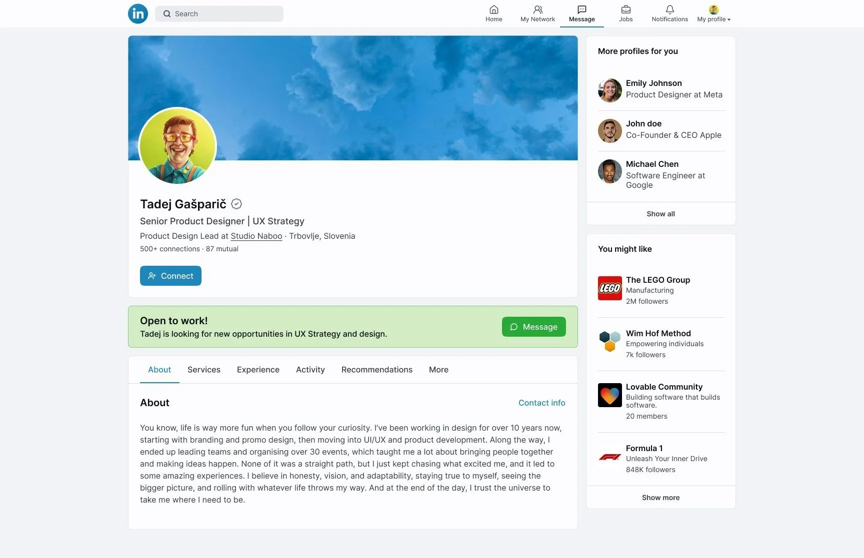The image size is (864, 558).
Task: View Tadej's profile photo
Action: point(177,146)
